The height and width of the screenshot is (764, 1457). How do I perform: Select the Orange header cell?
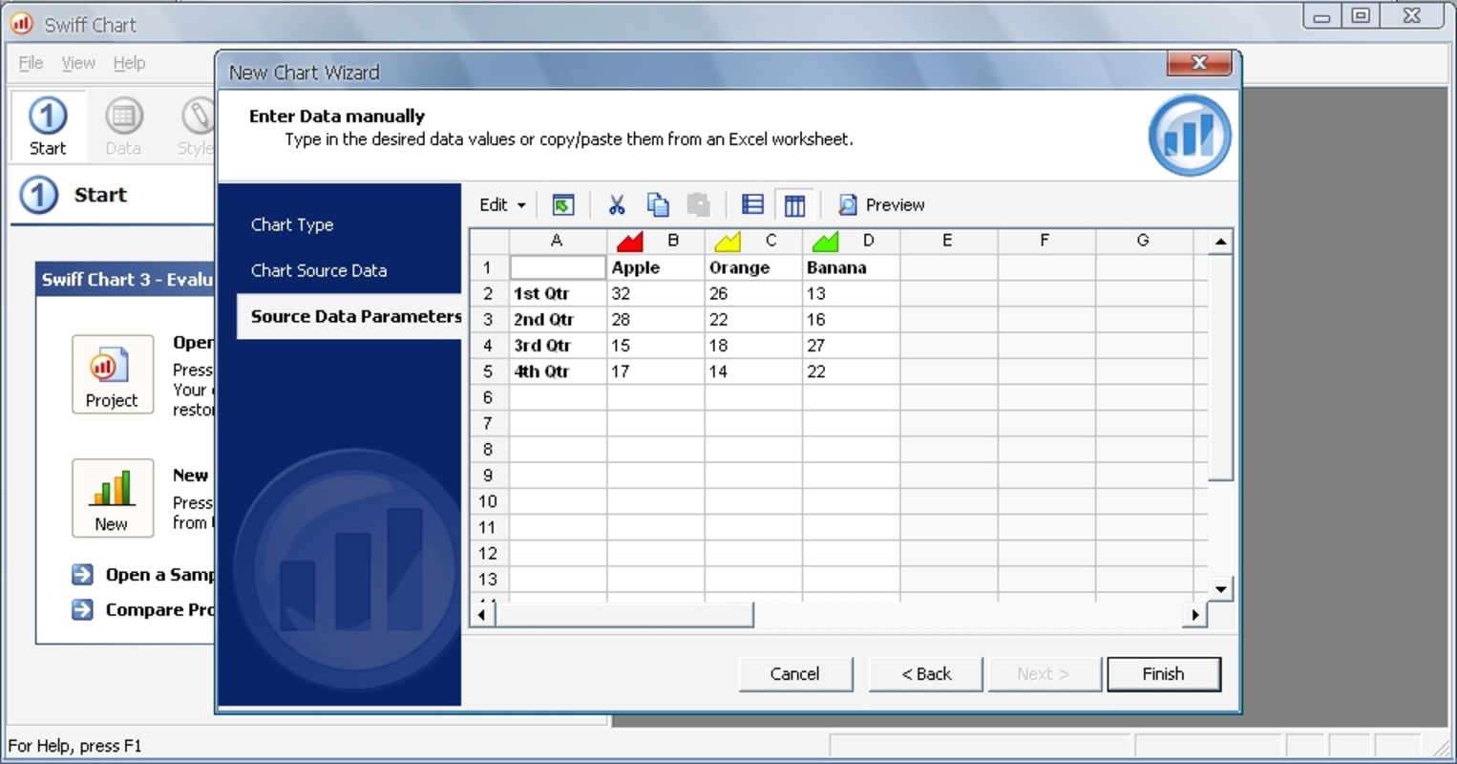pos(753,267)
